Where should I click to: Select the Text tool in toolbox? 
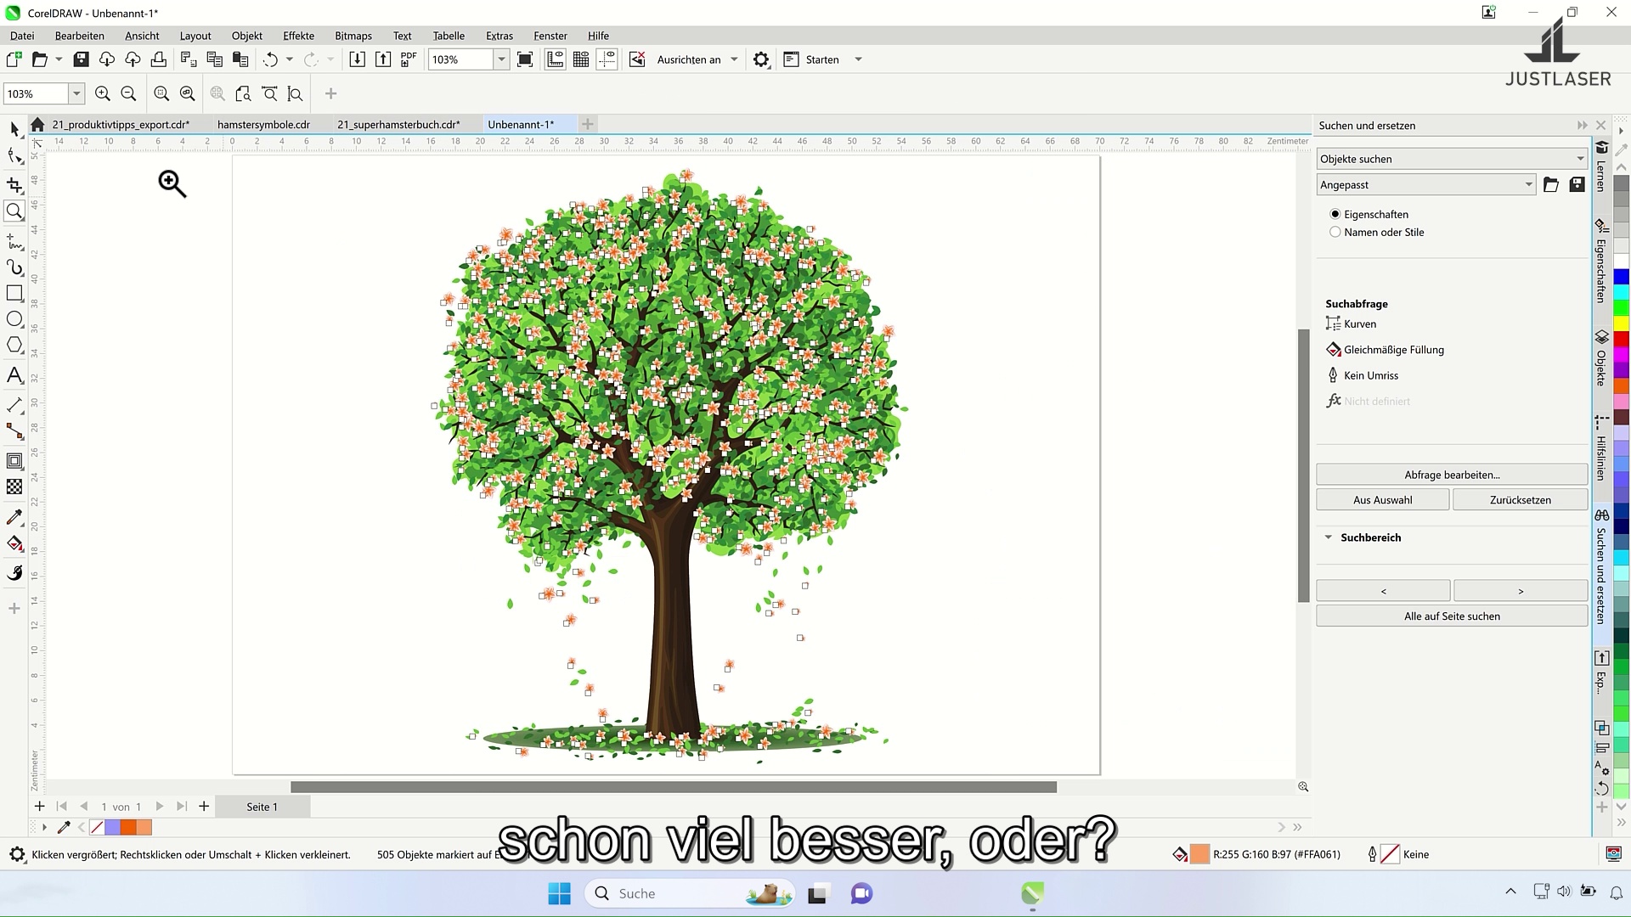pos(14,375)
